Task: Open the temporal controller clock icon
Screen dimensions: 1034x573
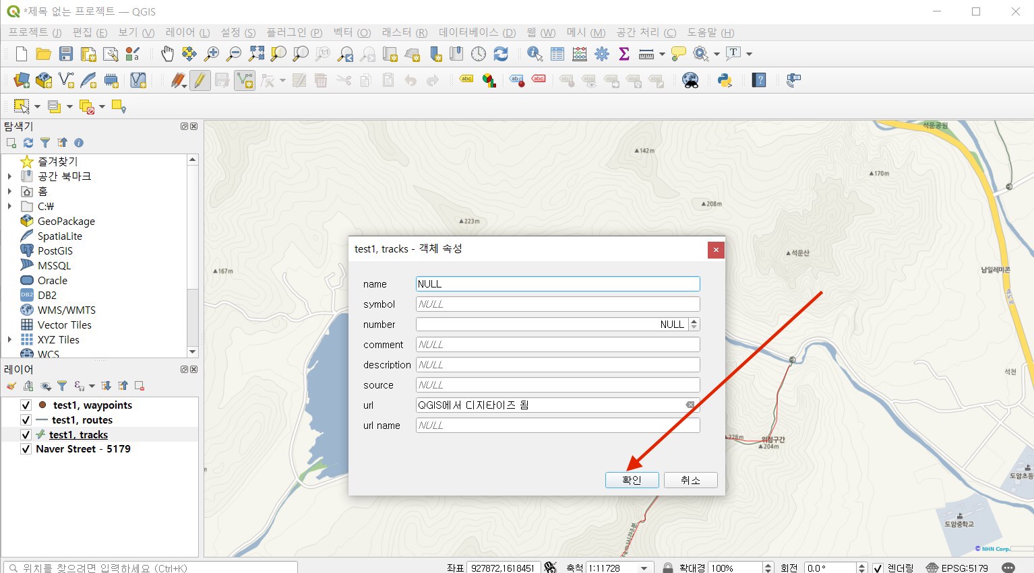Action: click(479, 54)
